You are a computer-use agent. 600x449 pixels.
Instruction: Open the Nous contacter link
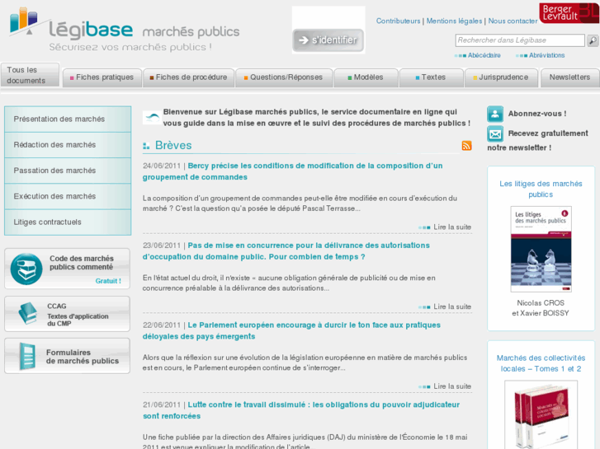(513, 21)
